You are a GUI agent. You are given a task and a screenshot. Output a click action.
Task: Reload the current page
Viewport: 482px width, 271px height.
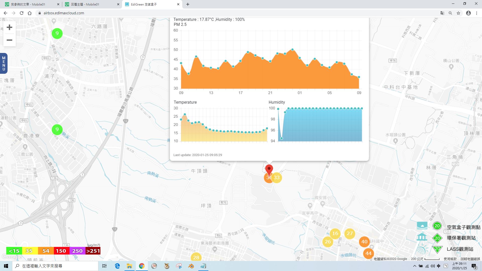tap(22, 13)
